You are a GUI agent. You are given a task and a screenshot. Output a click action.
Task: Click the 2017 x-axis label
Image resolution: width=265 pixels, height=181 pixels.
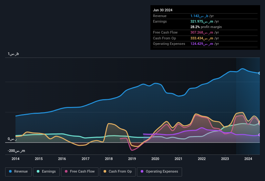[85, 159]
